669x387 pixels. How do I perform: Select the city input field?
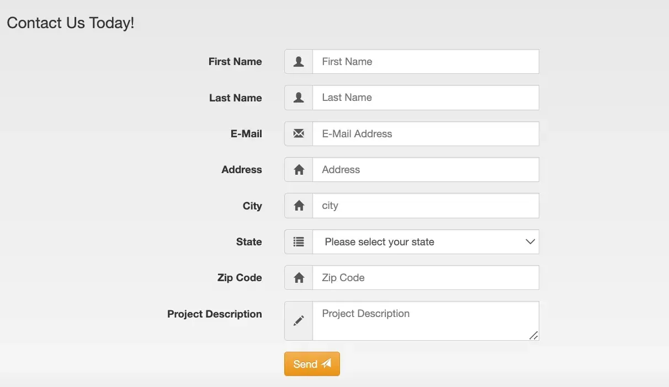[425, 206]
